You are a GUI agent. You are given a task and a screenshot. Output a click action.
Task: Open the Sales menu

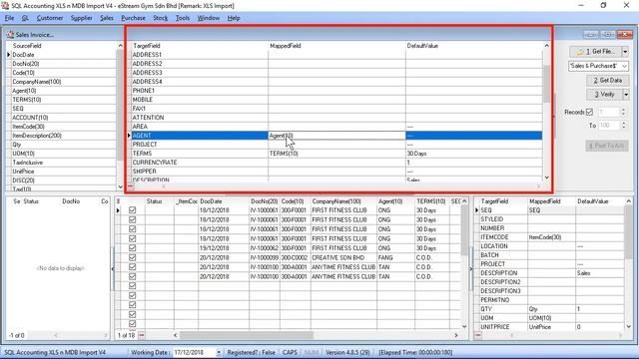coord(107,18)
